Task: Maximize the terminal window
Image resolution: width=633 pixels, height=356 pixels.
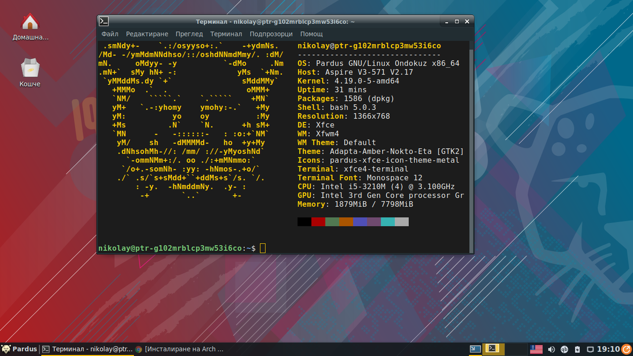Action: click(x=457, y=21)
